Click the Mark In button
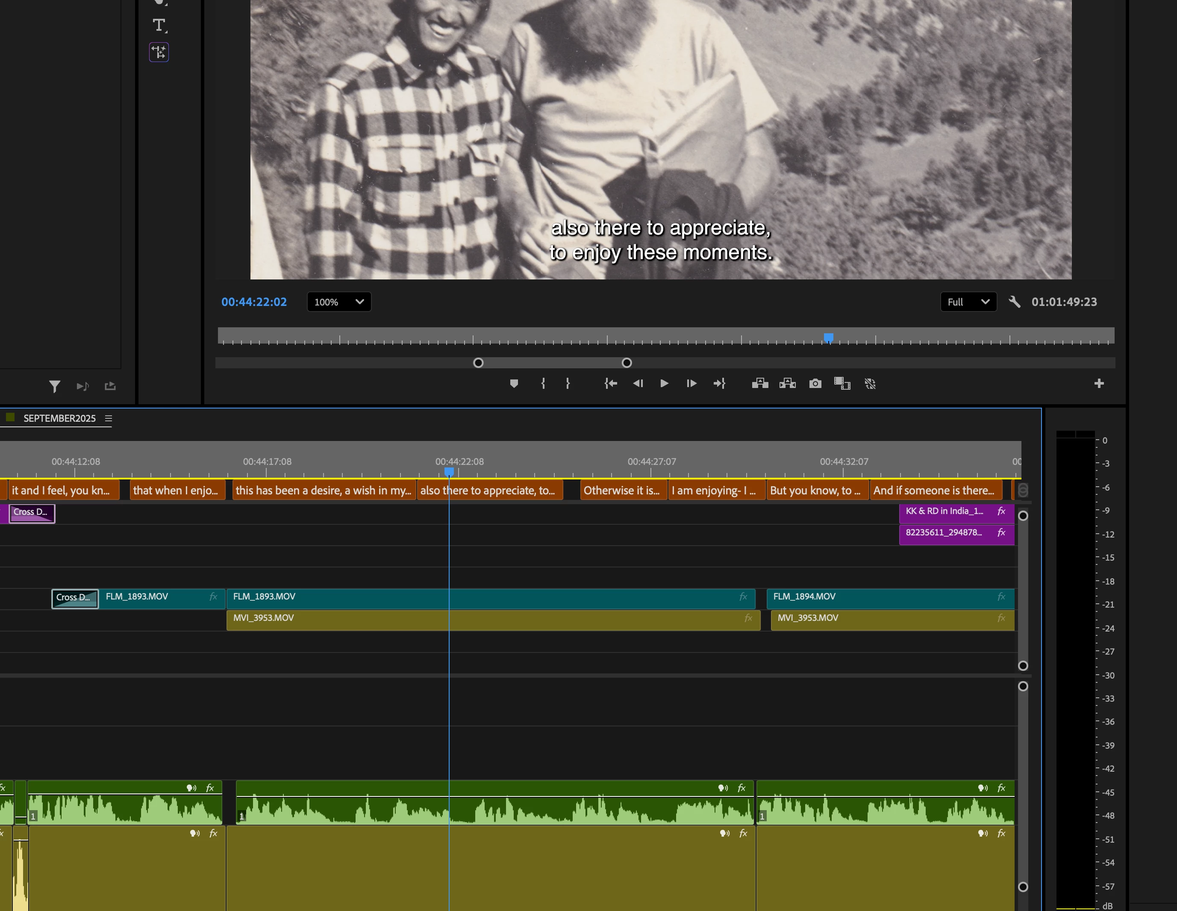 pyautogui.click(x=543, y=384)
